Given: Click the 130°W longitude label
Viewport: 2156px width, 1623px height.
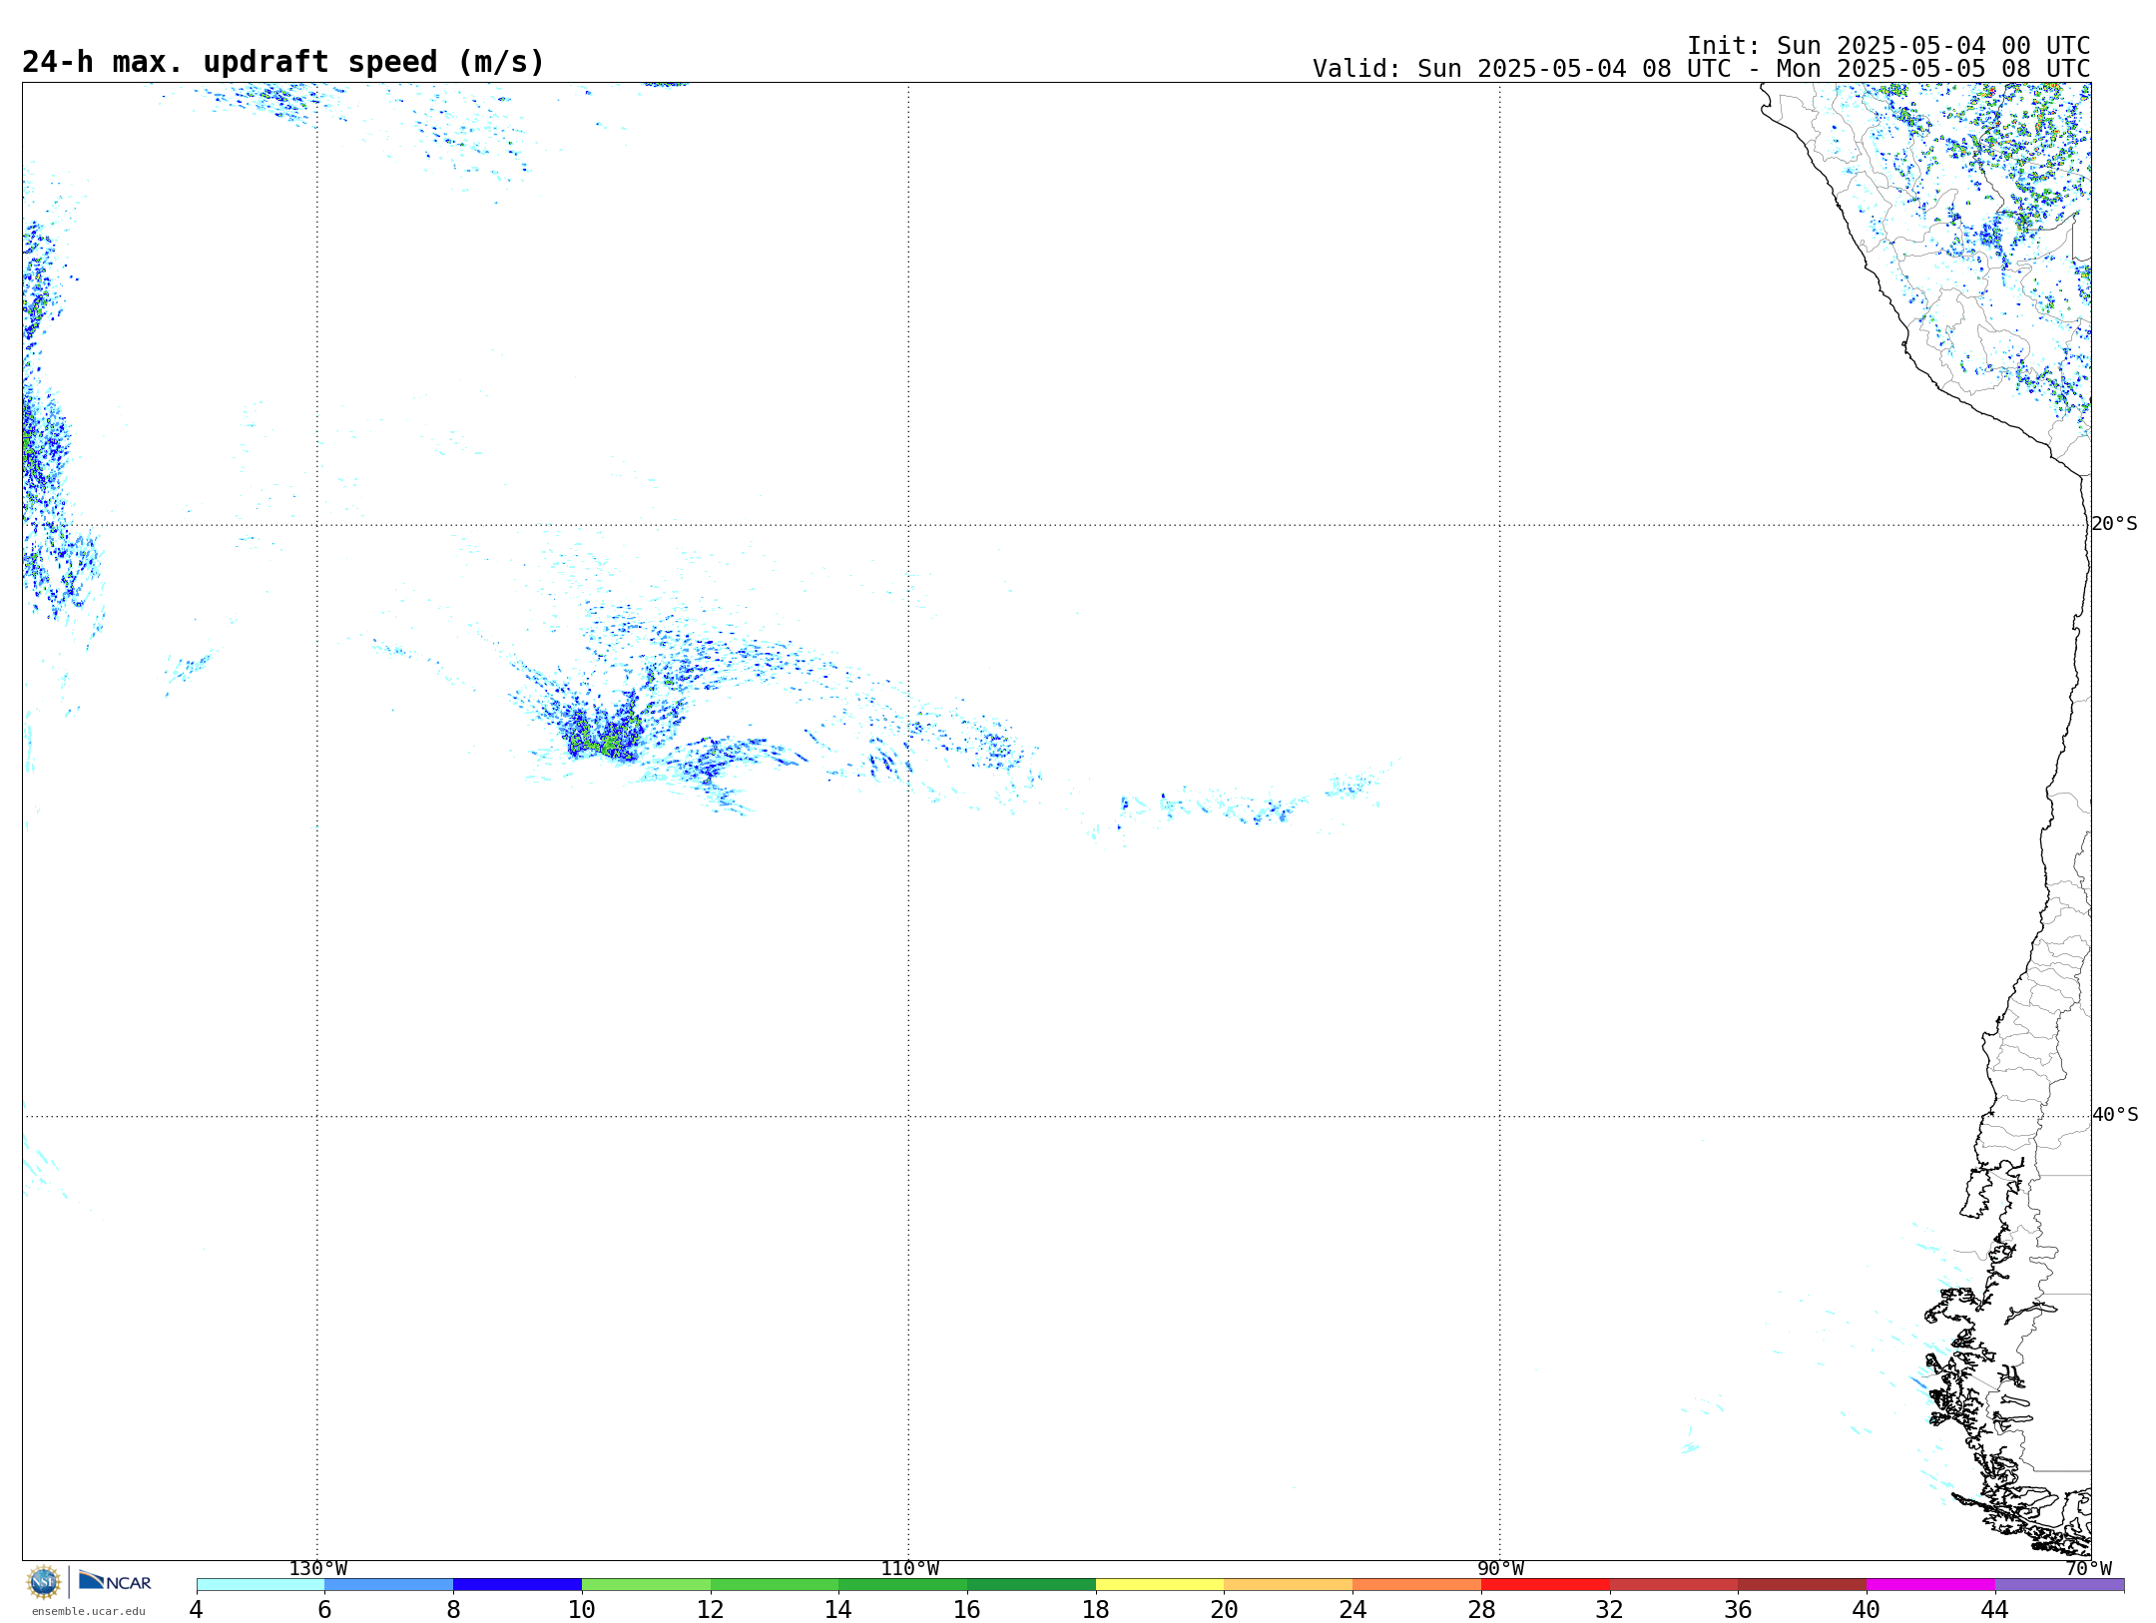Looking at the screenshot, I should click(x=318, y=1569).
